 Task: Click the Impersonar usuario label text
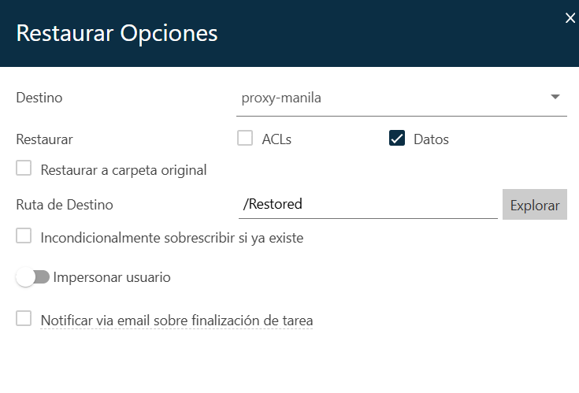coord(112,277)
